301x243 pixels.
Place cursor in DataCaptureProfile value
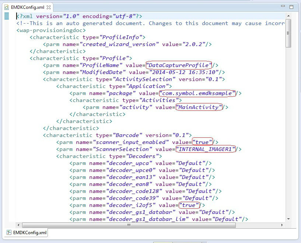179,65
